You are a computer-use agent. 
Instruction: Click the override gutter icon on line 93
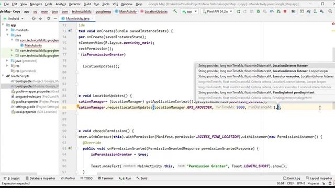point(70,148)
